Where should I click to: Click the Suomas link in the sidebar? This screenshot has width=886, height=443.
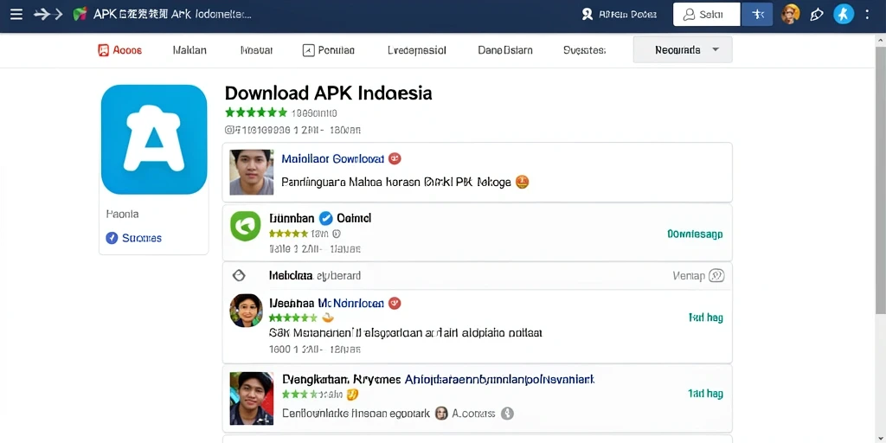(142, 238)
